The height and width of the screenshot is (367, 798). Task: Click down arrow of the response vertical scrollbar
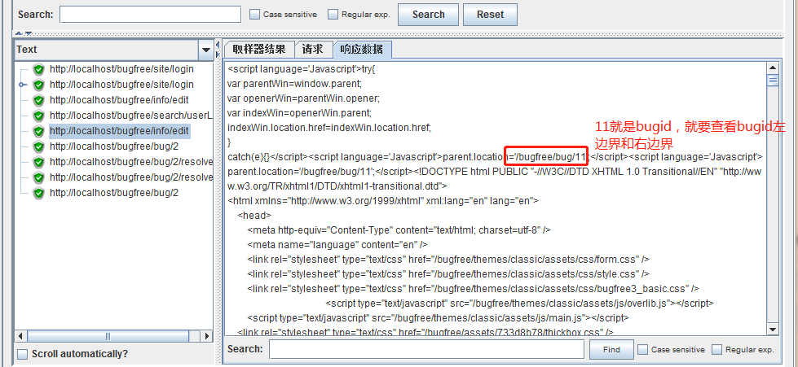coord(773,330)
